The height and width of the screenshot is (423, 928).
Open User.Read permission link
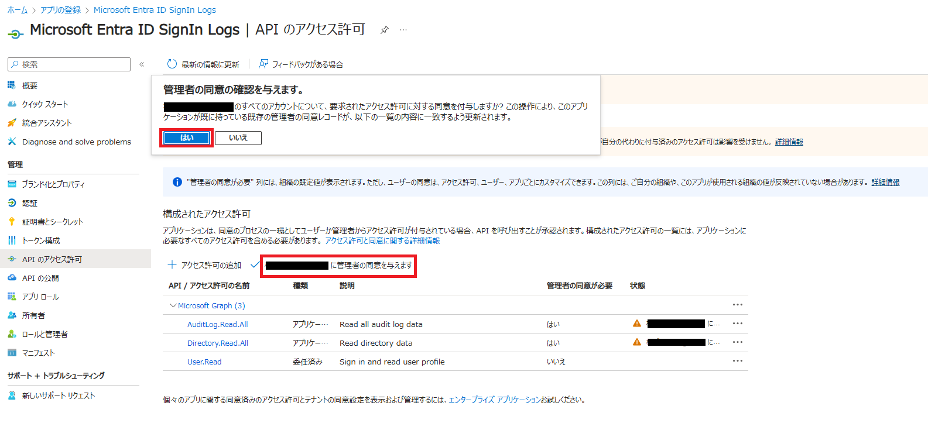(x=204, y=362)
